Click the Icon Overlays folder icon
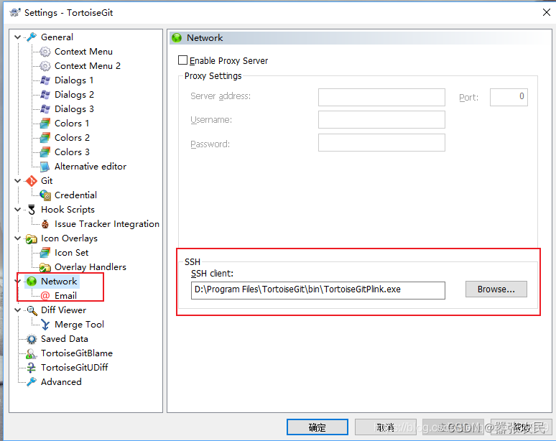This screenshot has width=556, height=441. click(x=32, y=239)
